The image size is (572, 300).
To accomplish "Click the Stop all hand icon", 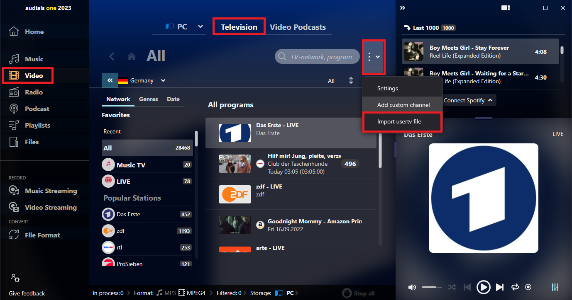I will (x=347, y=293).
